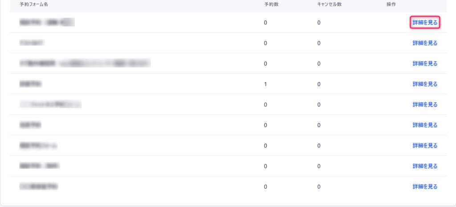Screen dimensions: 456x207
Task: Open 詳細を見る for the third row's long-named form
Action: pyautogui.click(x=425, y=64)
